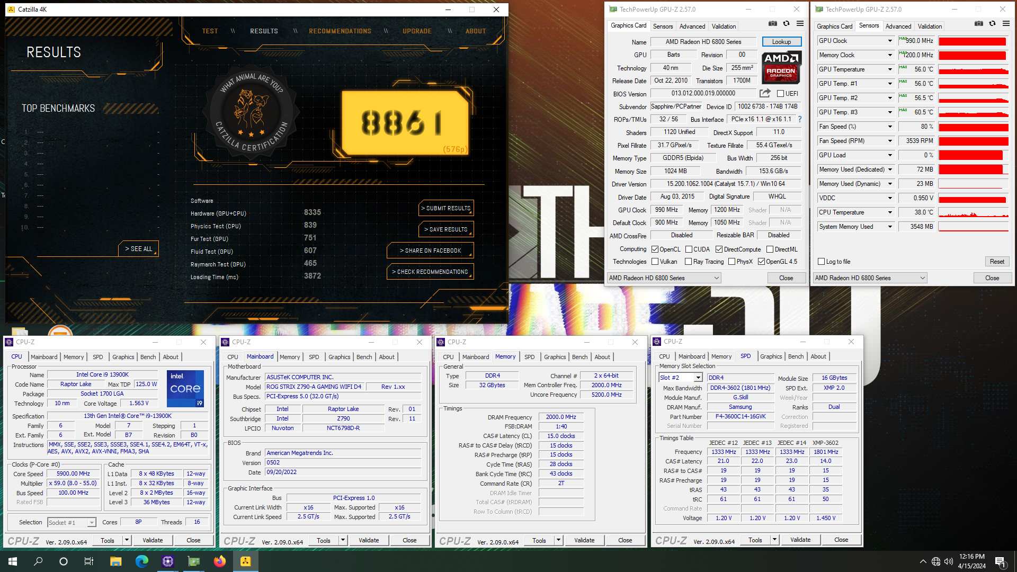Click the AMD Radeon Graphics logo
This screenshot has width=1017, height=572.
tap(782, 67)
